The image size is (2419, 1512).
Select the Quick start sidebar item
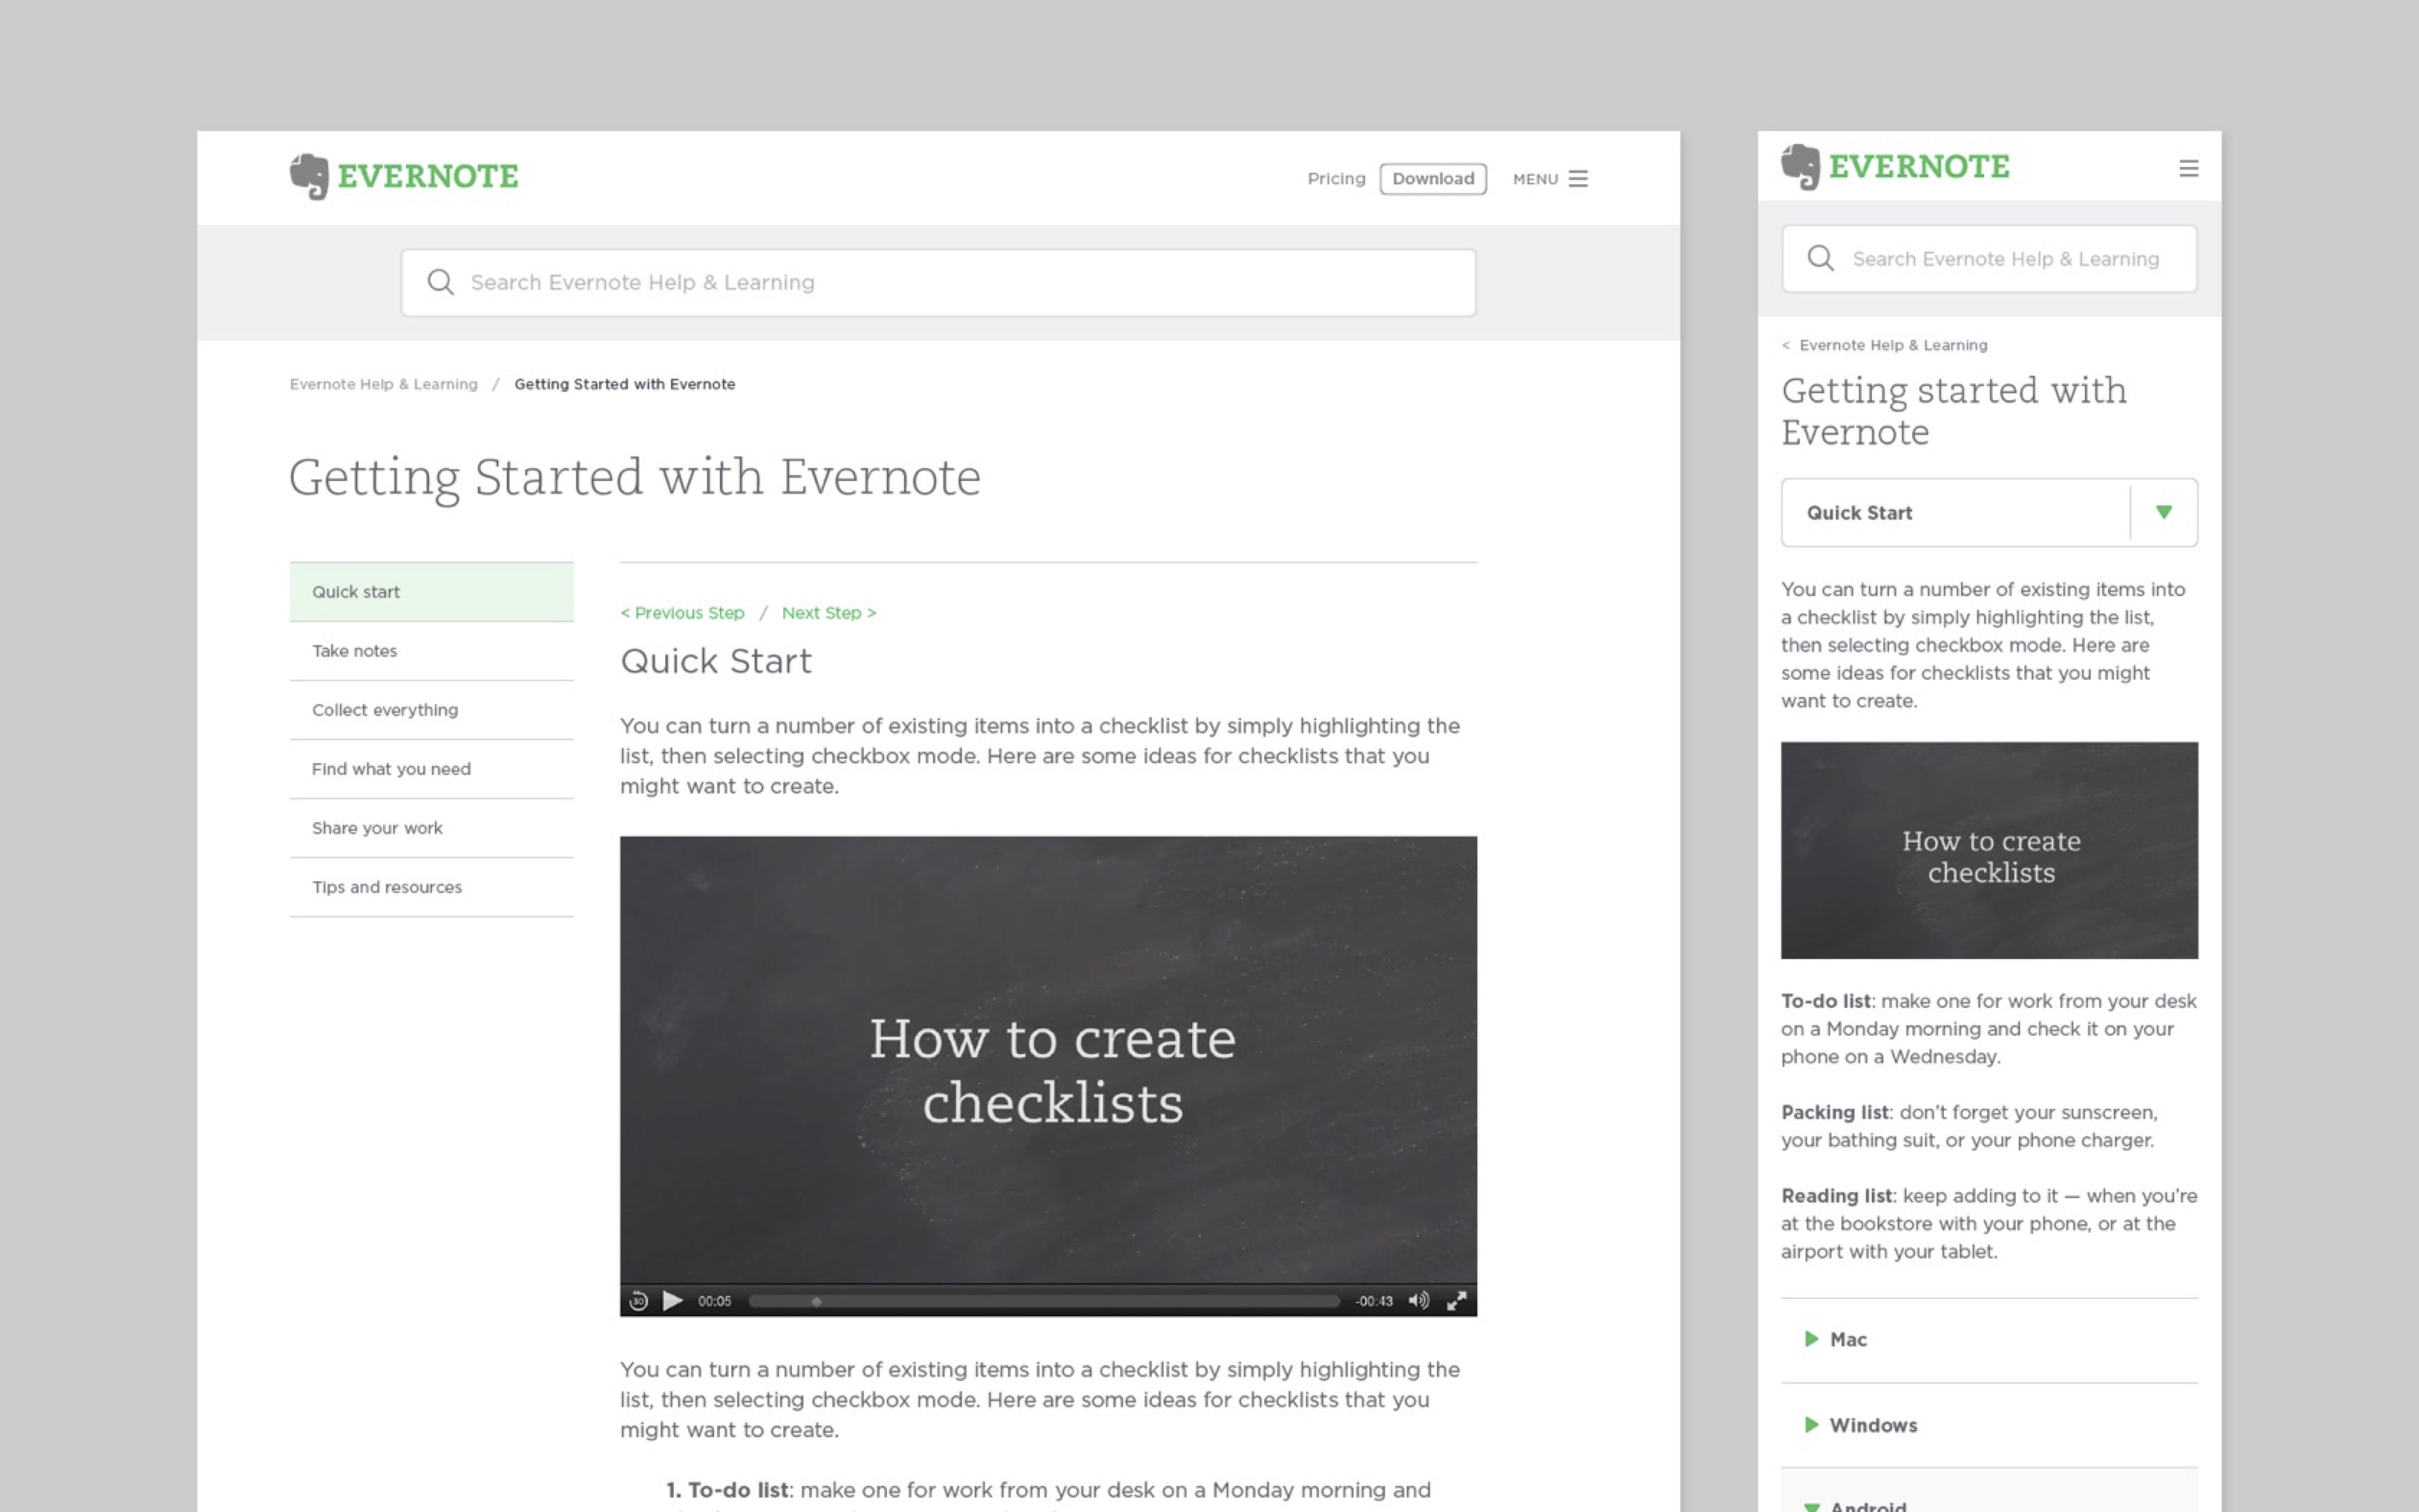tap(431, 592)
